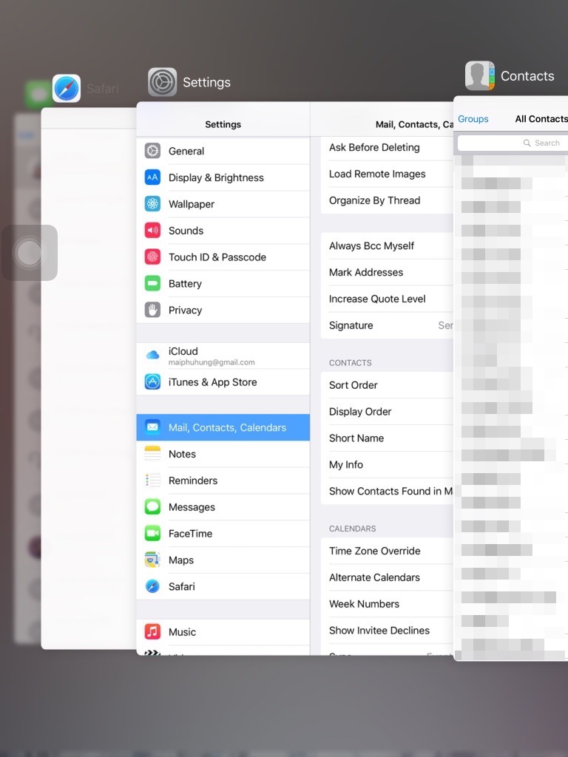Tap the FaceTime camera icon
The image size is (568, 757).
pyautogui.click(x=153, y=534)
